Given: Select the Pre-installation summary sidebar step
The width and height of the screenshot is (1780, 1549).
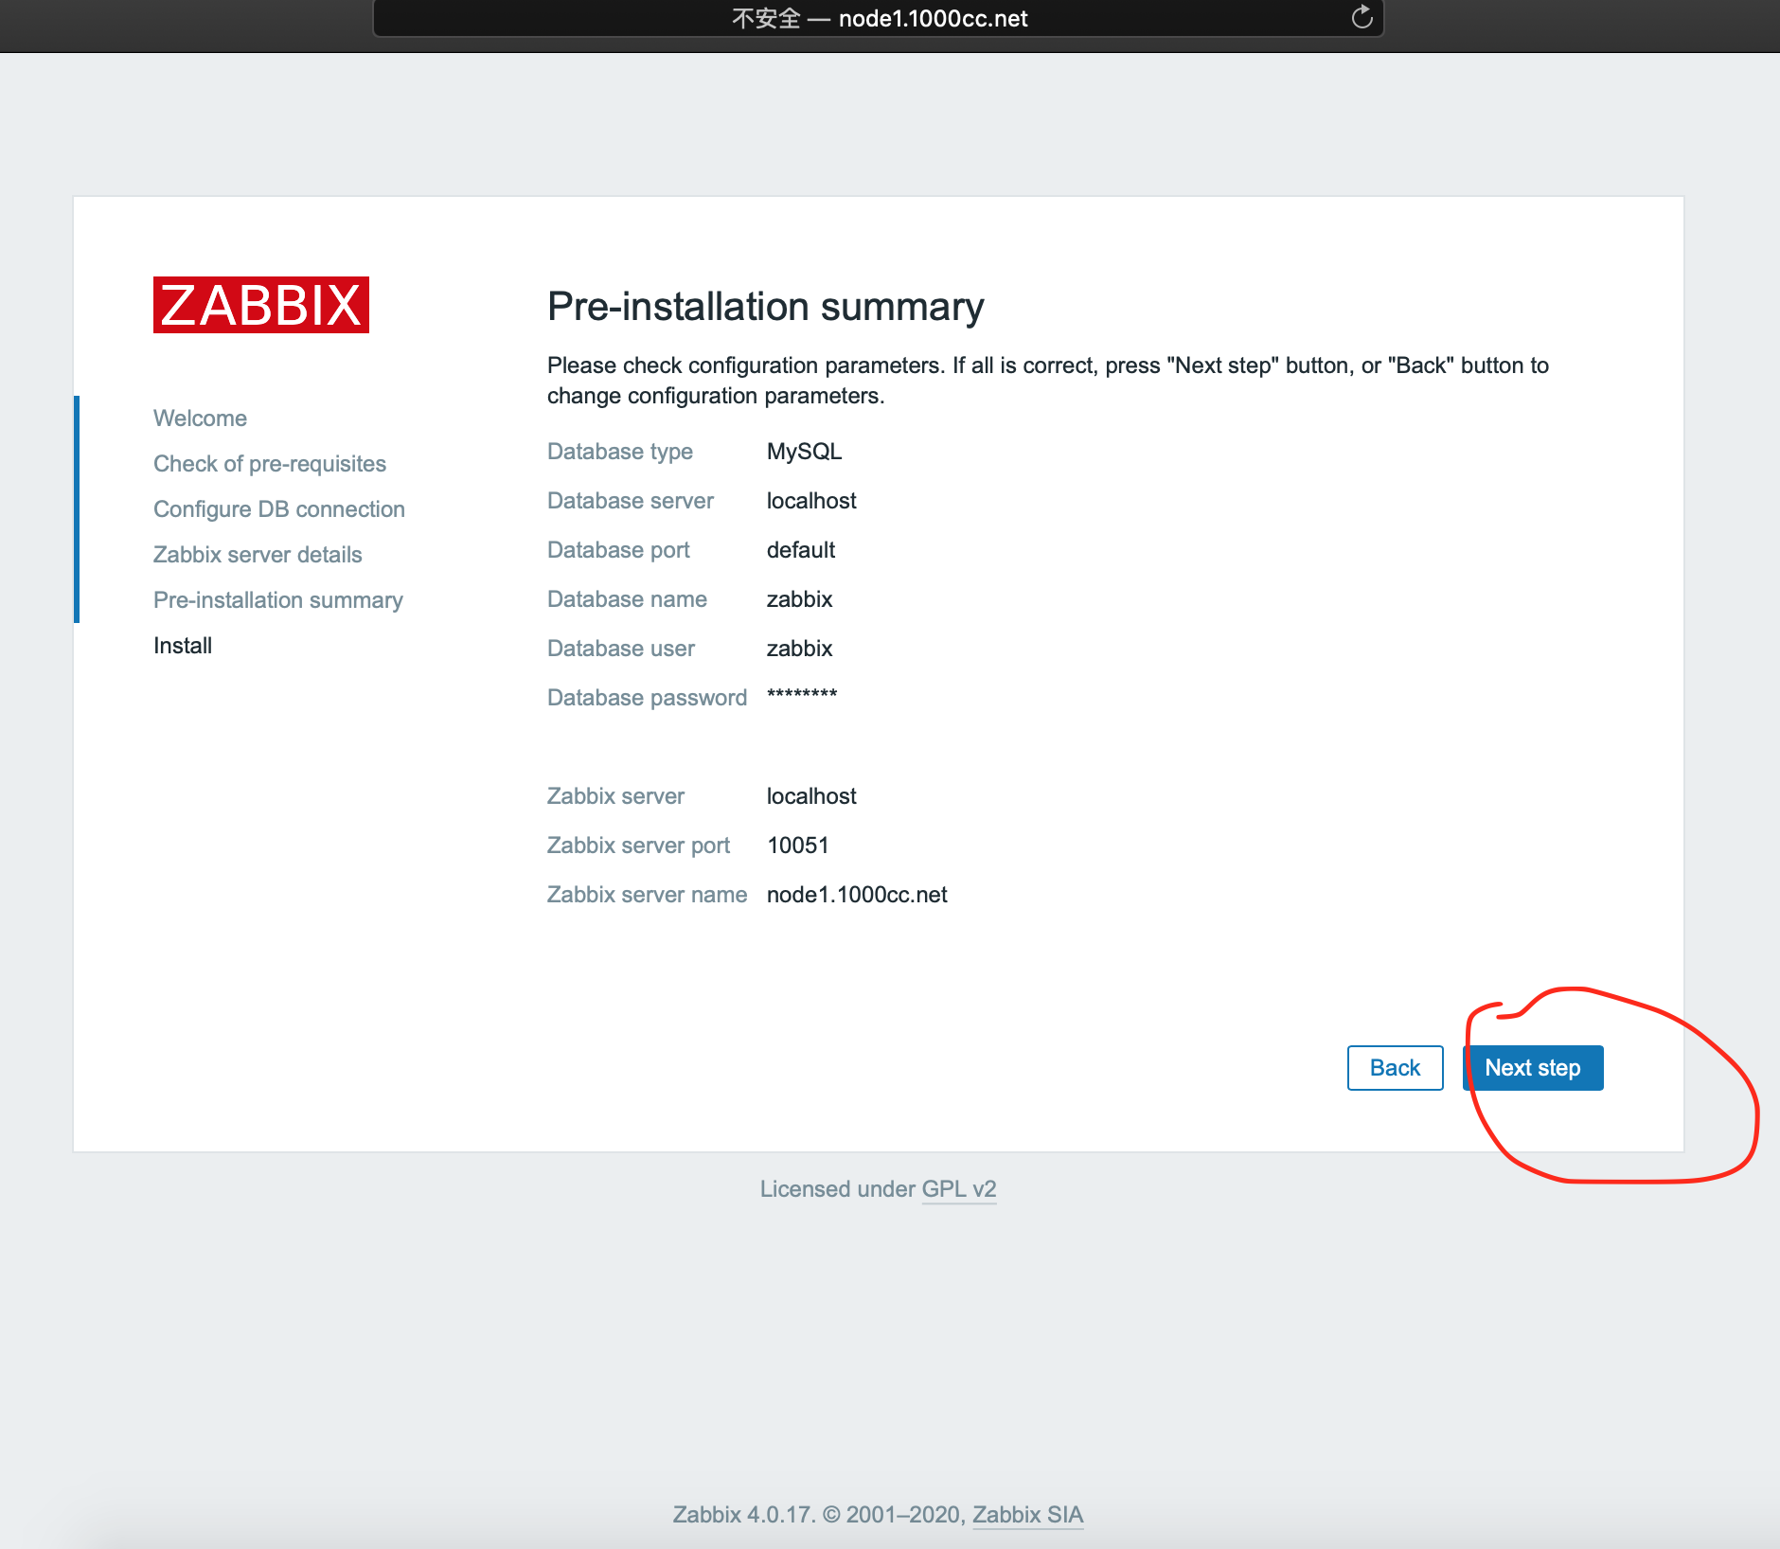Looking at the screenshot, I should (278, 600).
